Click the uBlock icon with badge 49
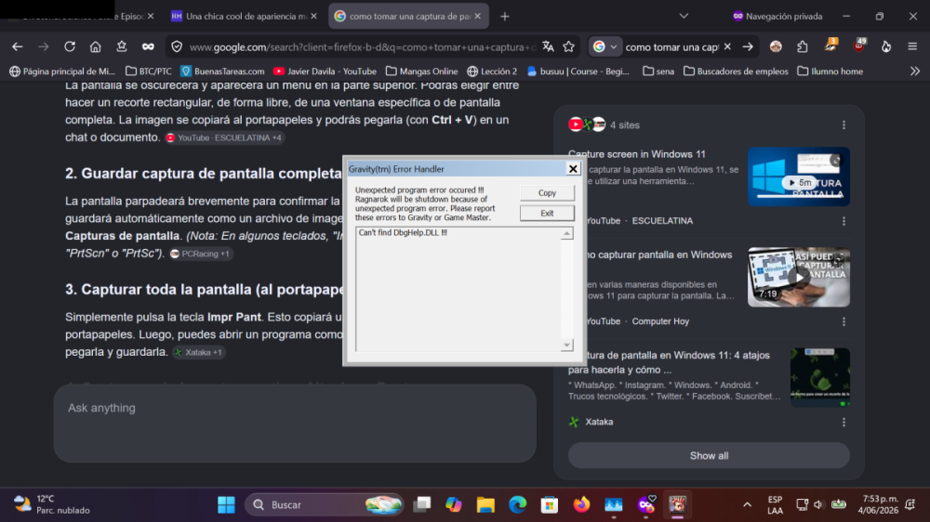The width and height of the screenshot is (930, 522). tap(858, 46)
